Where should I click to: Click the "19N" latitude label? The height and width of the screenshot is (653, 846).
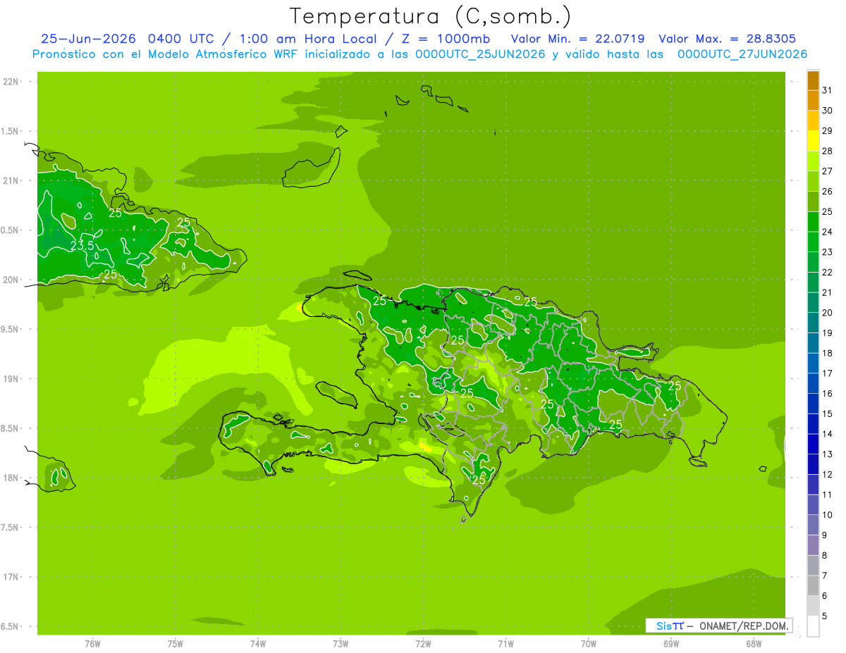(12, 379)
